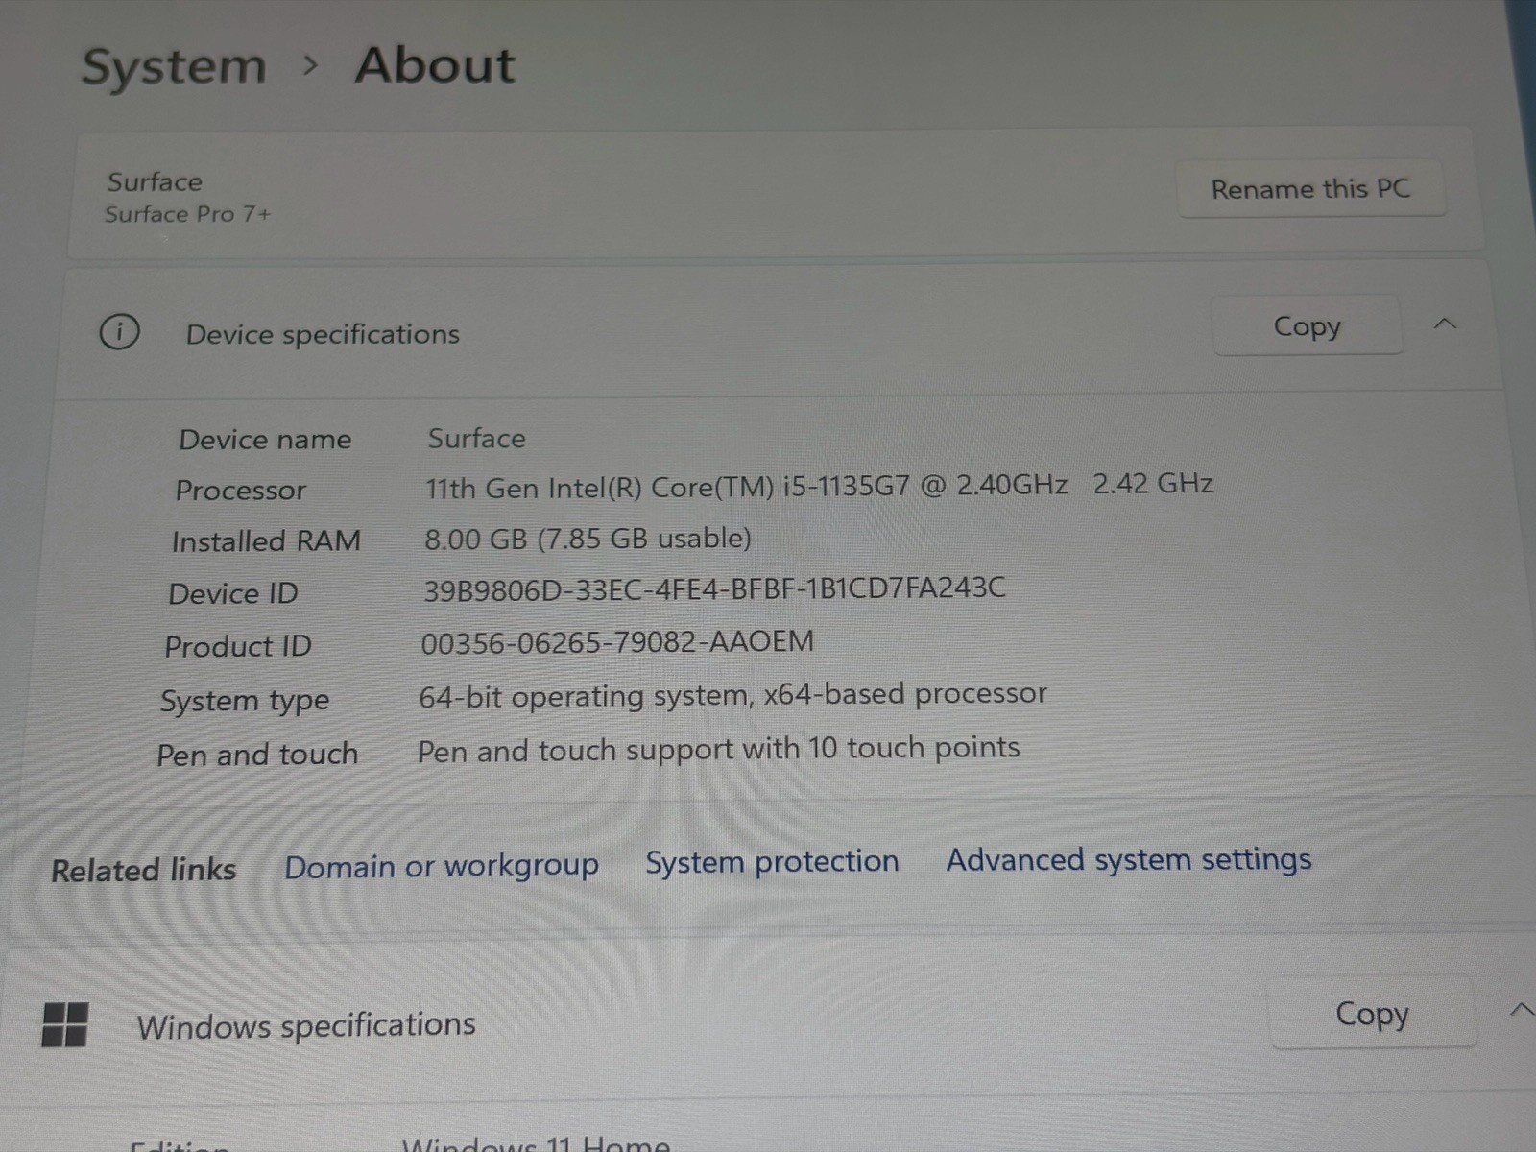Click the Device name row label

265,440
